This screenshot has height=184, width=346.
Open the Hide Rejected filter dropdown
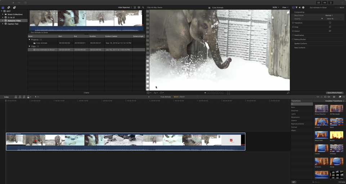pos(125,7)
